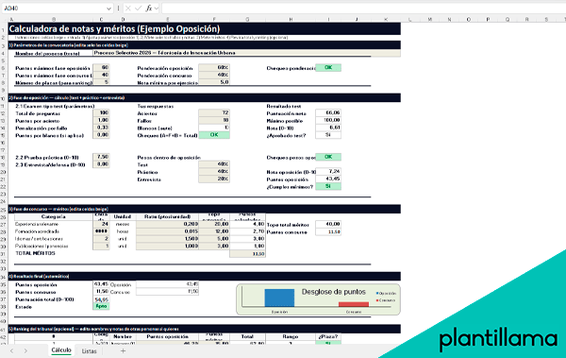This screenshot has width=566, height=358.
Task: Click the green Apto status cell
Action: [x=101, y=306]
